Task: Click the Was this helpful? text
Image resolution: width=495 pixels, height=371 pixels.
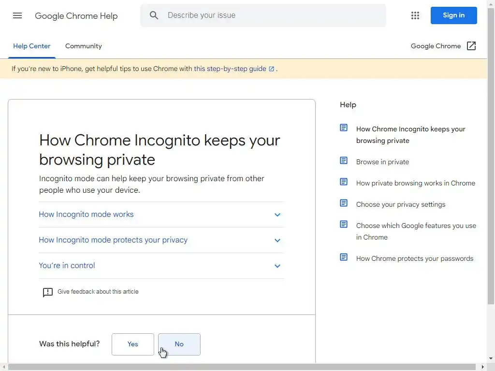Action: pos(70,344)
